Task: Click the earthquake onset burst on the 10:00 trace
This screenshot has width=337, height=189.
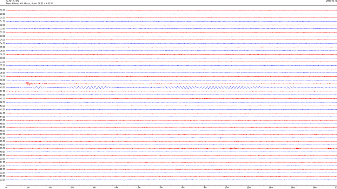Action: pyautogui.click(x=29, y=84)
